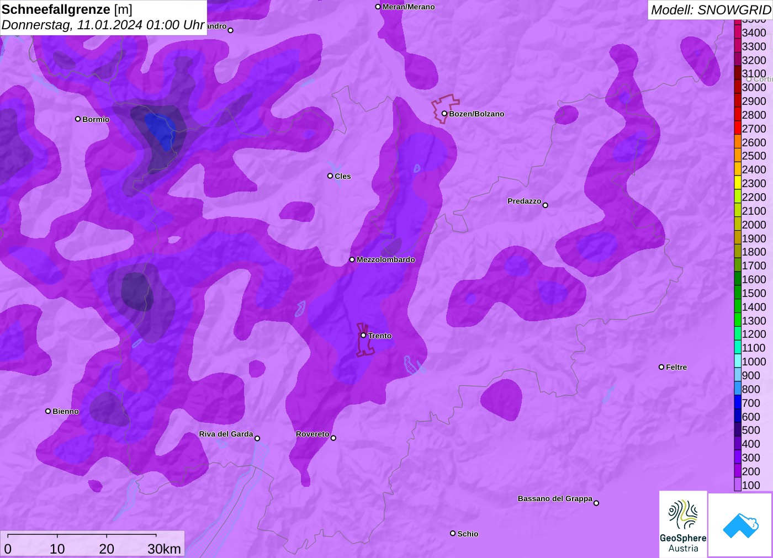
Task: Click the Riva del Garda label text
Action: [226, 434]
